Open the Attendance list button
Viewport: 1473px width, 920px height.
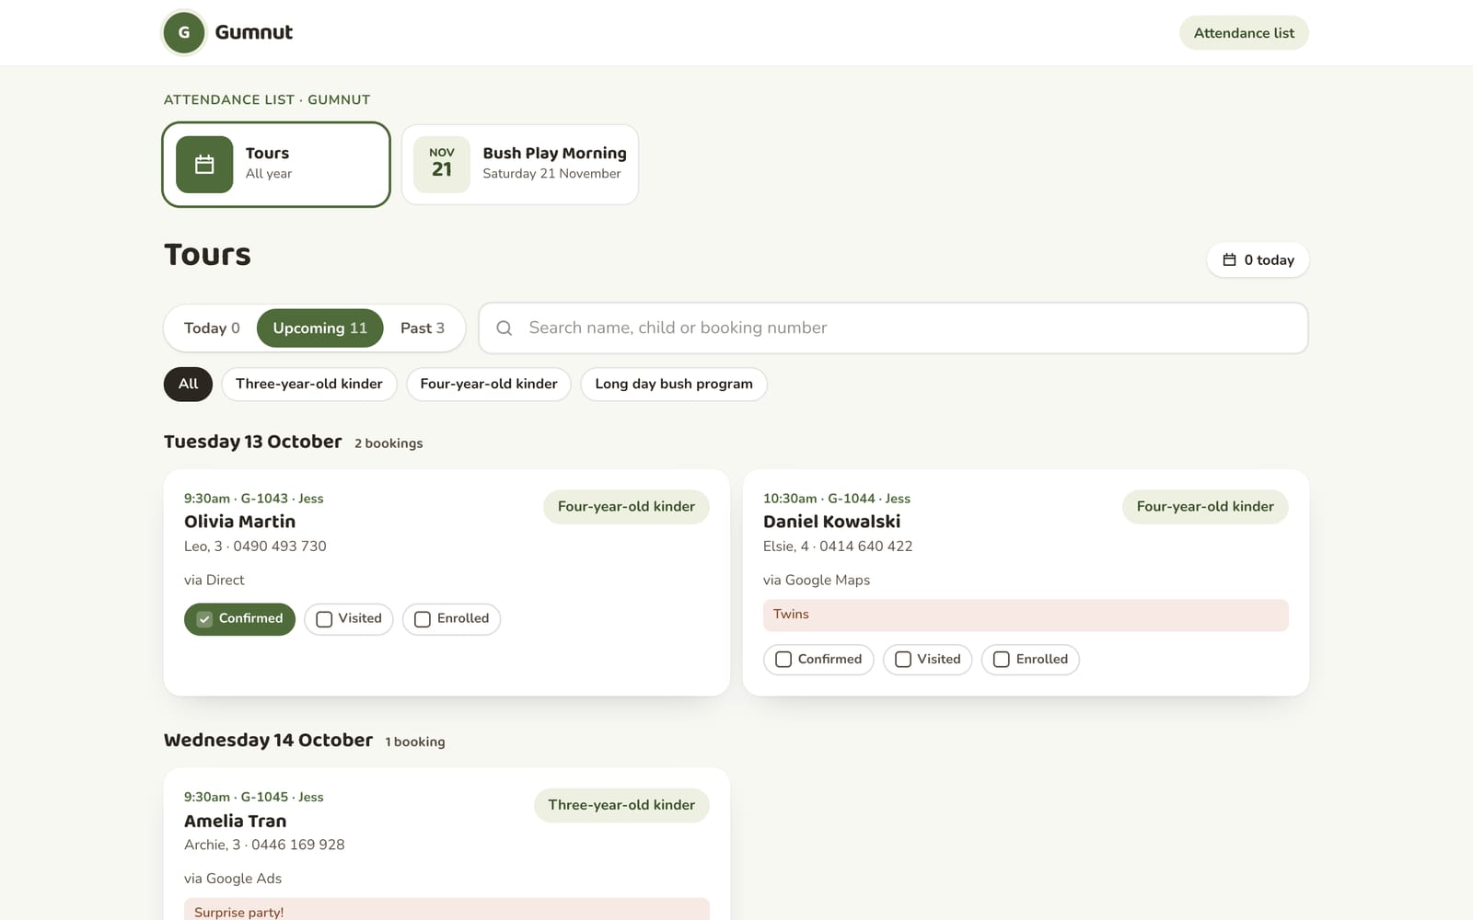tap(1244, 33)
